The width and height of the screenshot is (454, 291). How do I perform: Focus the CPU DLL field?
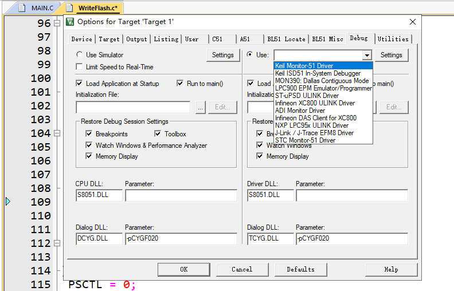99,195
